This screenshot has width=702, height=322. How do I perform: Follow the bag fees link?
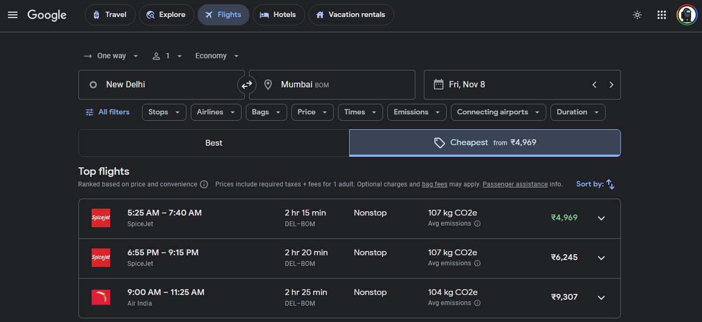434,184
